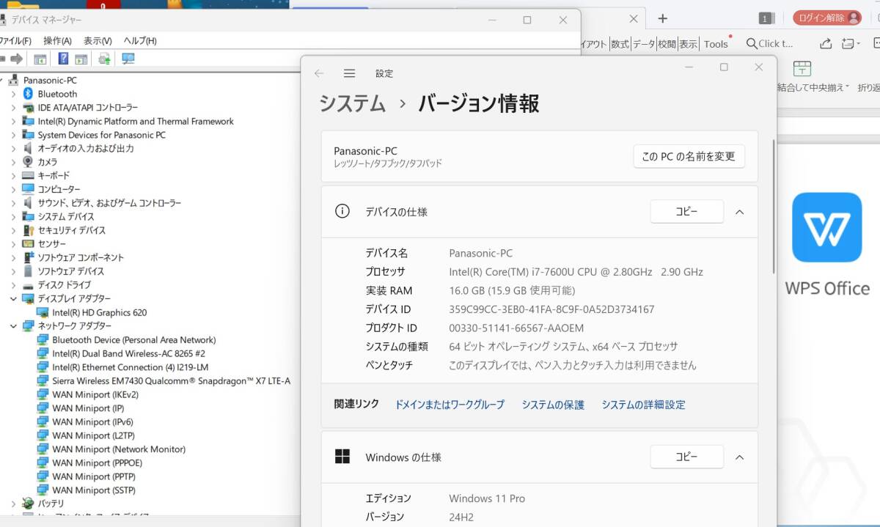Image resolution: width=880 pixels, height=527 pixels.
Task: Select Intel(R) Ethernet Connection (4) I219-LM
Action: (130, 367)
